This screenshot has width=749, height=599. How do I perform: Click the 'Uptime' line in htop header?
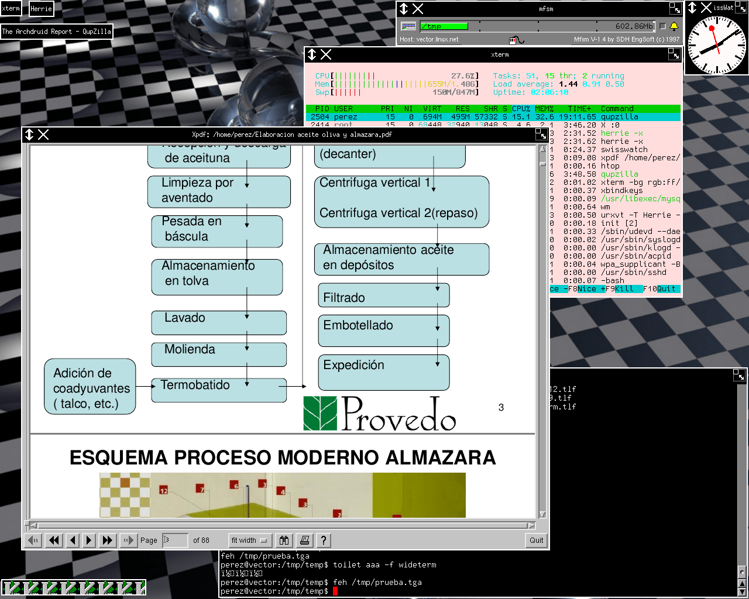pyautogui.click(x=531, y=92)
